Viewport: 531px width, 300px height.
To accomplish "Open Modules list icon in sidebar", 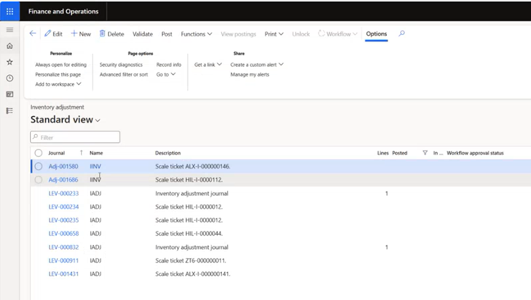I will coord(9,111).
